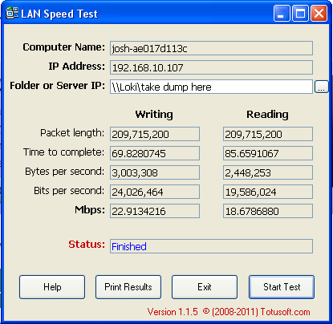Click the LAN Speed Test title bar icon
This screenshot has height=324, width=333.
12,13
